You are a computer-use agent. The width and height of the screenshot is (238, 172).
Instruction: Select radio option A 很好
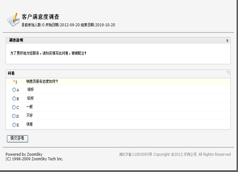[x=14, y=90]
